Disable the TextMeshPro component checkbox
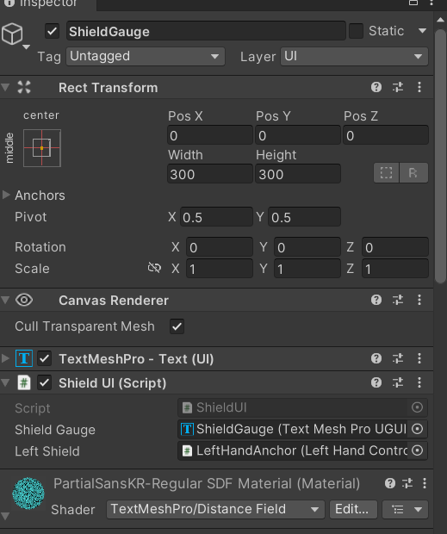The image size is (447, 534). click(x=45, y=358)
